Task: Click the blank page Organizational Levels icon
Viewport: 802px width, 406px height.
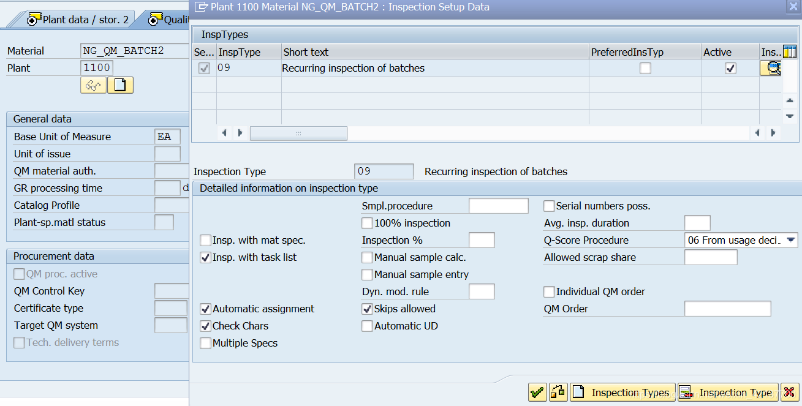Action: (120, 85)
